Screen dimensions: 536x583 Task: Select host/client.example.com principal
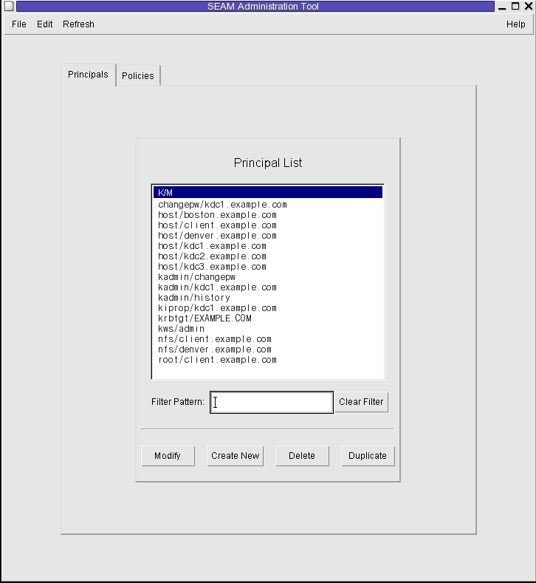pyautogui.click(x=268, y=225)
